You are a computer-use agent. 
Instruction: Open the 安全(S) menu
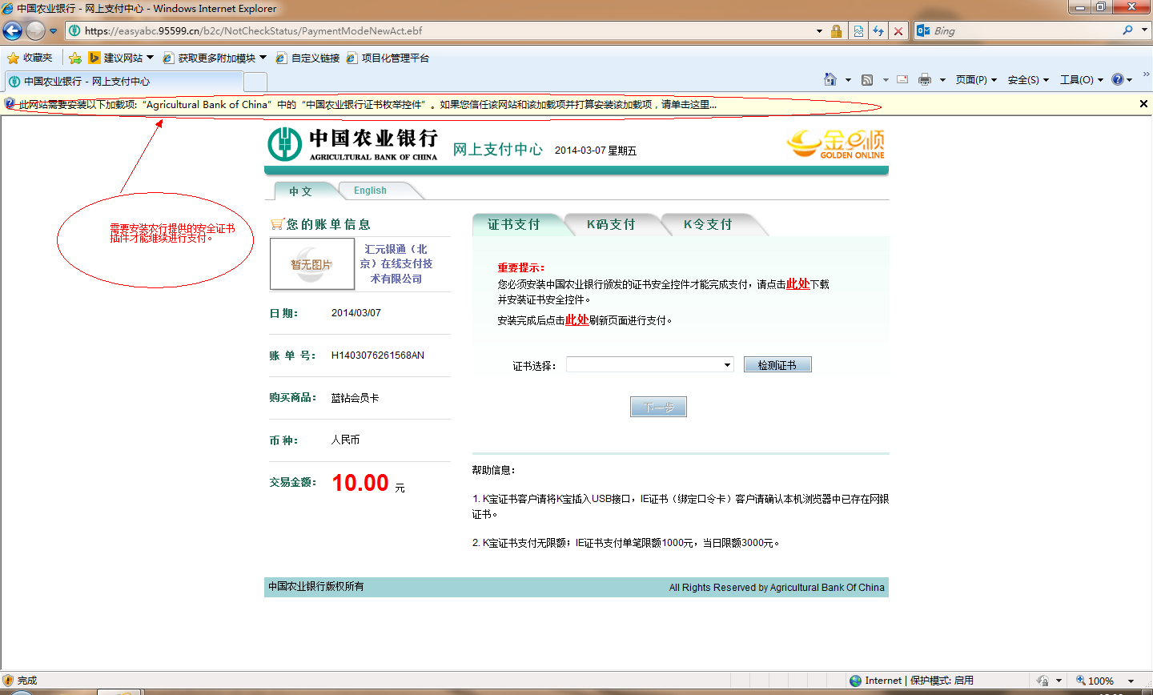point(1028,79)
